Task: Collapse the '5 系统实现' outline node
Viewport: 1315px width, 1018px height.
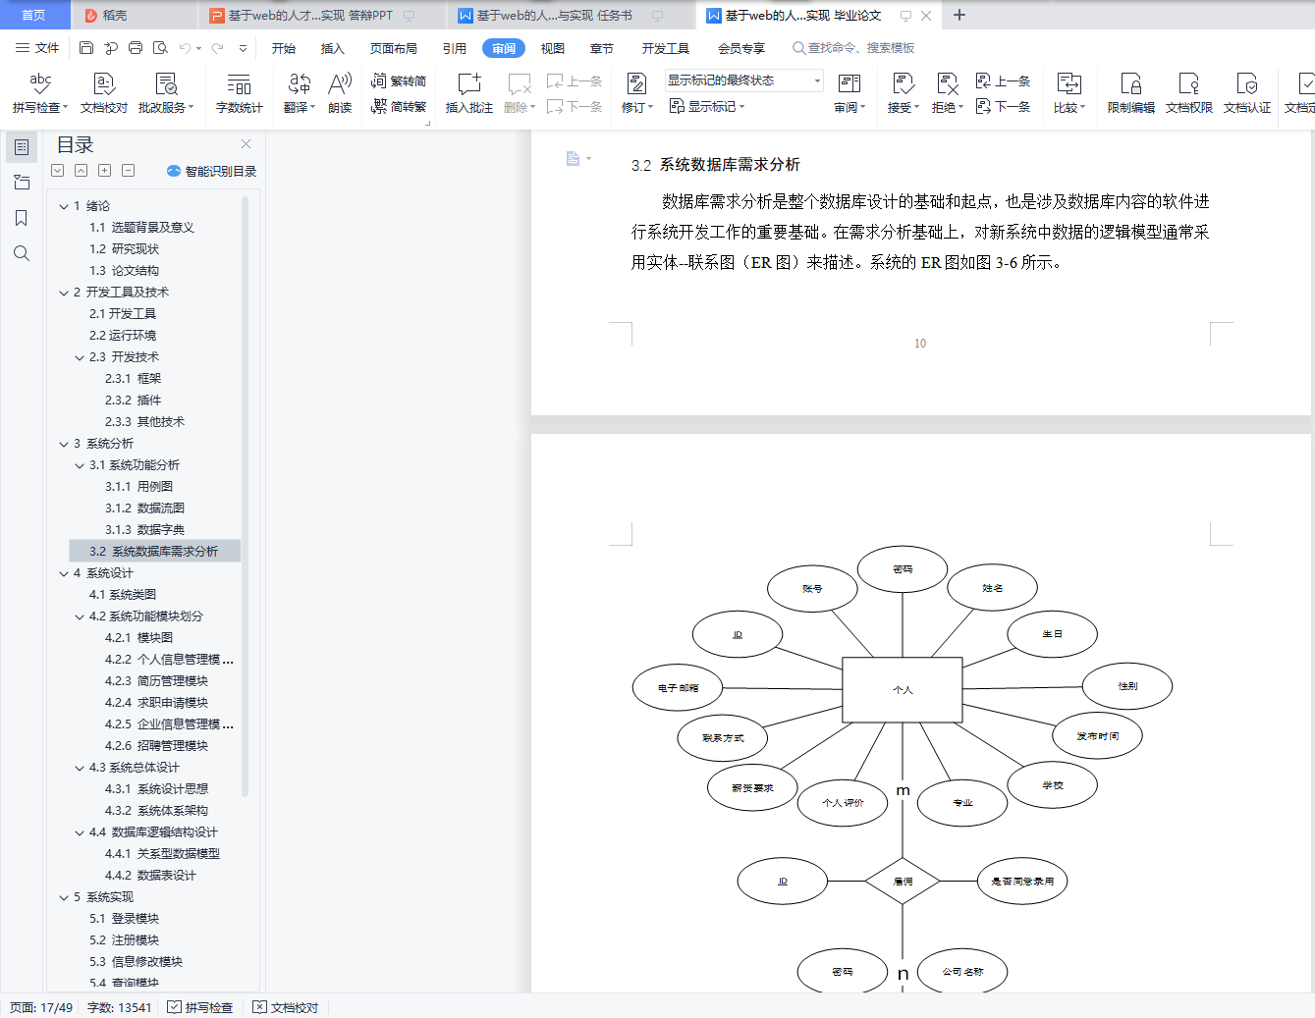Action: [64, 897]
